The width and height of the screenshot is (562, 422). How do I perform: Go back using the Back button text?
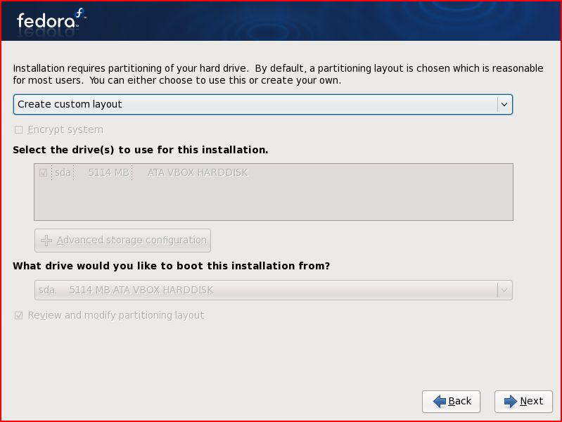coord(459,401)
